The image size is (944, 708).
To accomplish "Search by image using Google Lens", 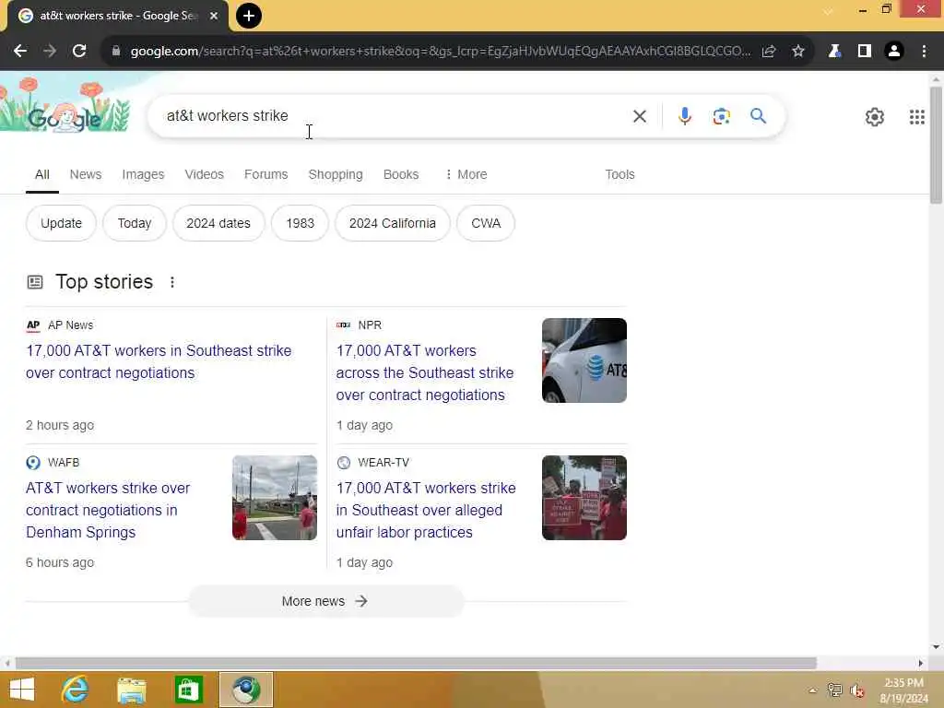I will [721, 116].
